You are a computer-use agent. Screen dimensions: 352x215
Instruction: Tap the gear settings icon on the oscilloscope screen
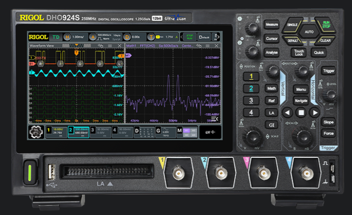pos(36,132)
